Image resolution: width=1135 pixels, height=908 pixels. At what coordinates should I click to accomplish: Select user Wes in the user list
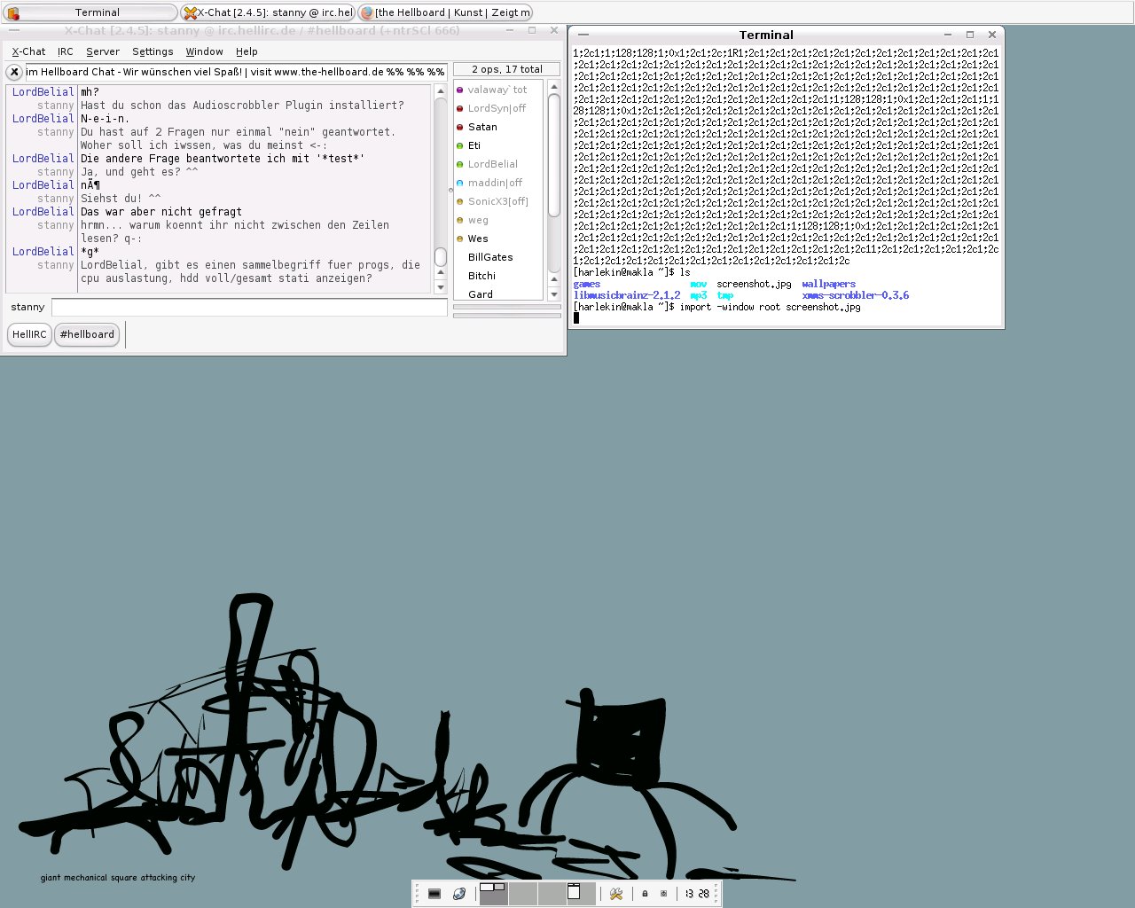coord(478,239)
